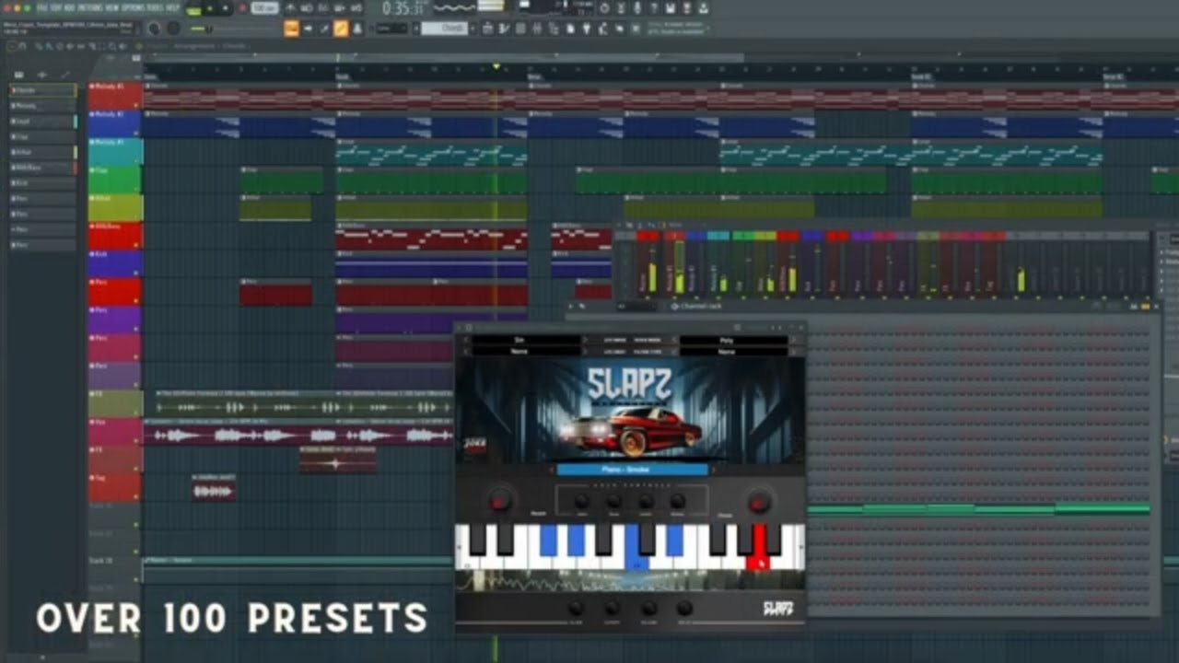Click the first orange highlighted toolbar icon
1179x663 pixels.
pyautogui.click(x=291, y=29)
